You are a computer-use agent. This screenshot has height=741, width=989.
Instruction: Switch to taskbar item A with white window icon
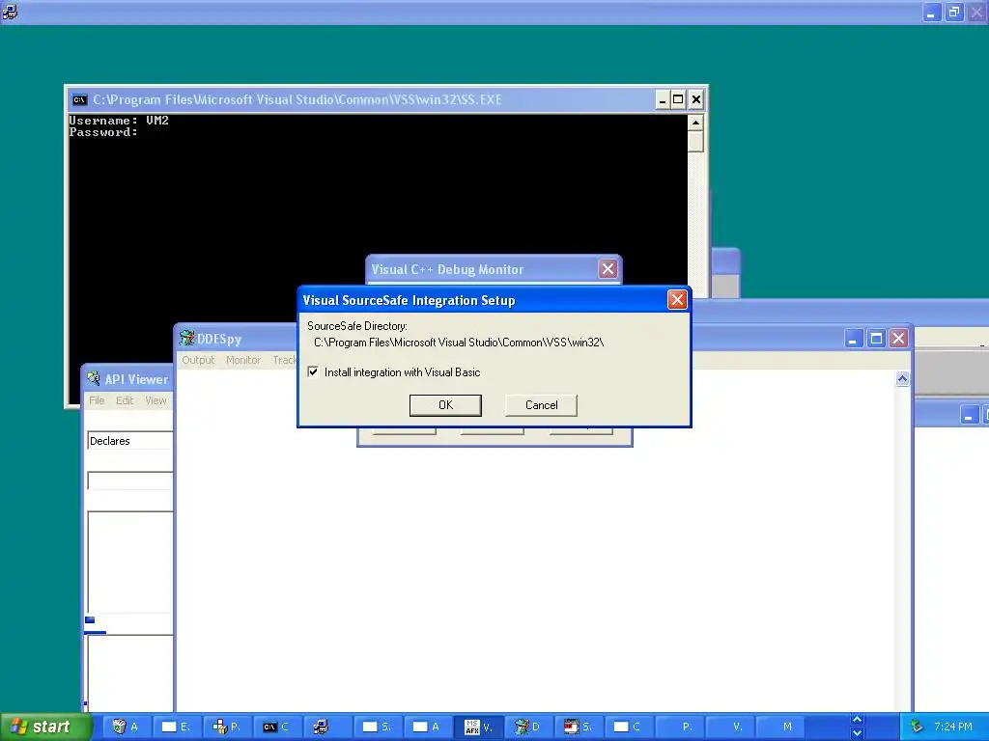click(x=428, y=727)
